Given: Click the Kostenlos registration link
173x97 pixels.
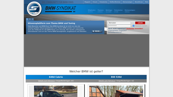Looking at the screenshot, I should tap(130, 29).
